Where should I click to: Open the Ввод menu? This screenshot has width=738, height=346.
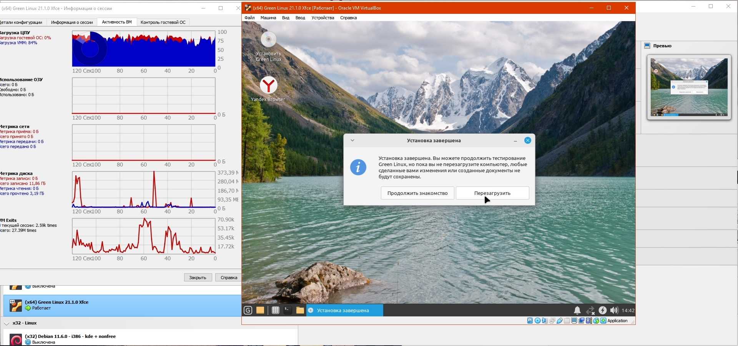pyautogui.click(x=300, y=18)
